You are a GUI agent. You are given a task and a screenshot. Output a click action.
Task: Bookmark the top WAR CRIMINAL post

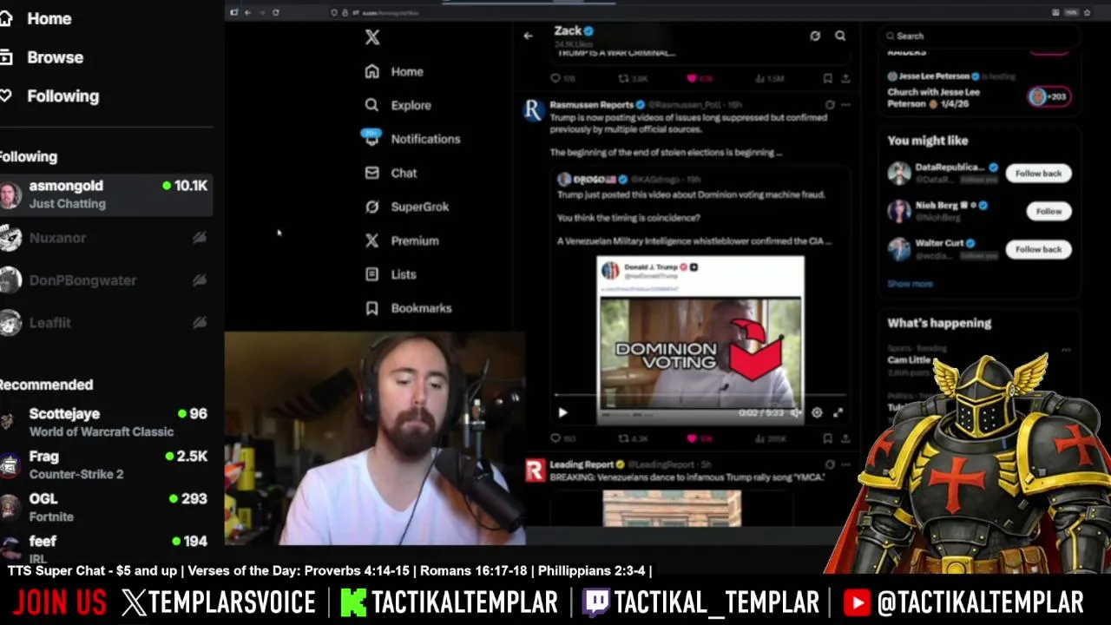(x=828, y=78)
